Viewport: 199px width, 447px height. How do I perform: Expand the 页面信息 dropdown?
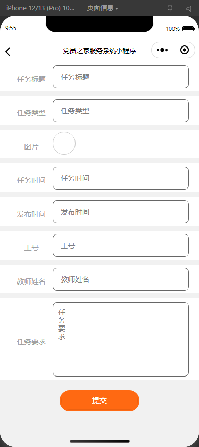(103, 8)
